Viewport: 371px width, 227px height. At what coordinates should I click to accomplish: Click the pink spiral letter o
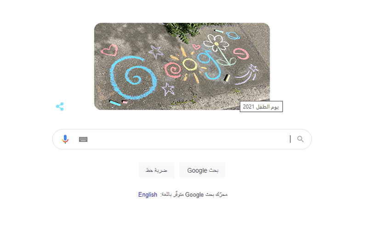click(x=173, y=70)
